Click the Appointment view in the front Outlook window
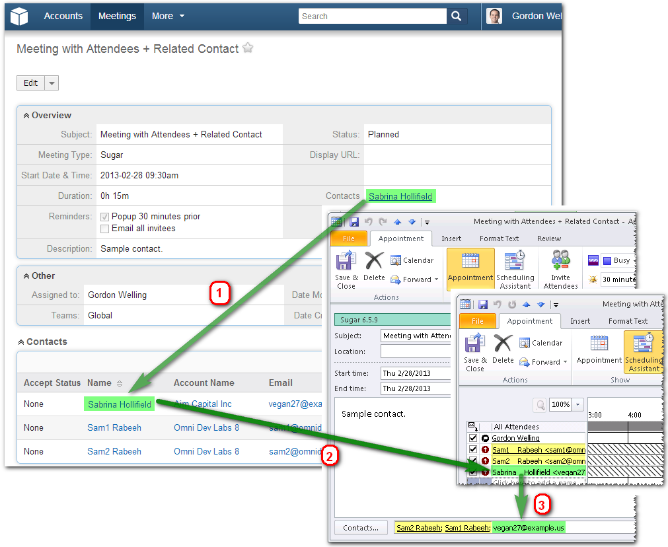The image size is (668, 547). 599,349
